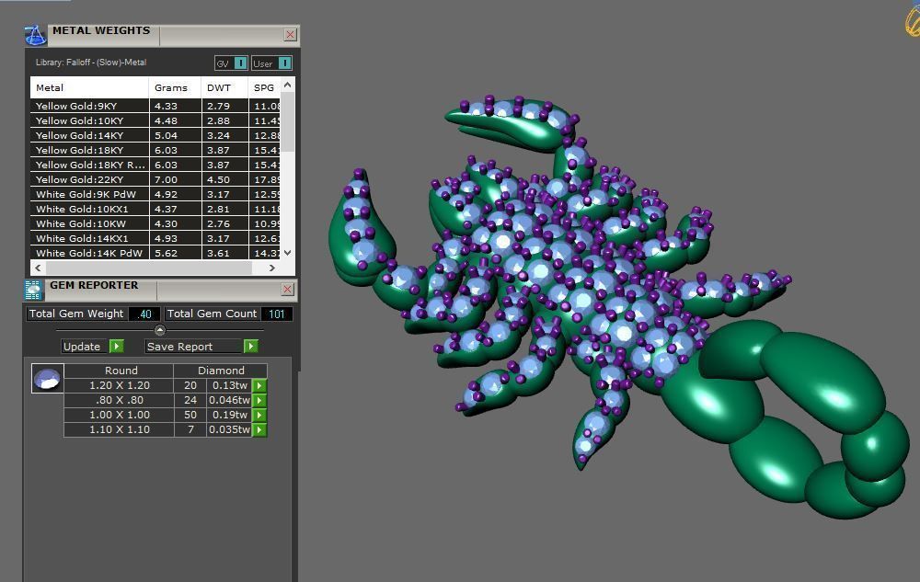This screenshot has height=582, width=920.
Task: Click the DWT column header
Action: tap(224, 88)
